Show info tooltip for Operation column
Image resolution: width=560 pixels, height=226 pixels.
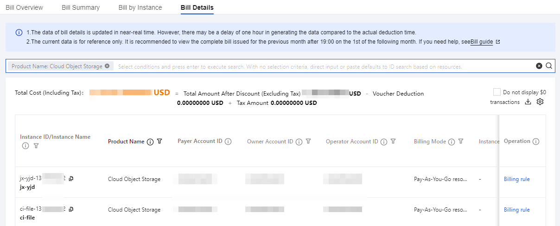(x=536, y=142)
